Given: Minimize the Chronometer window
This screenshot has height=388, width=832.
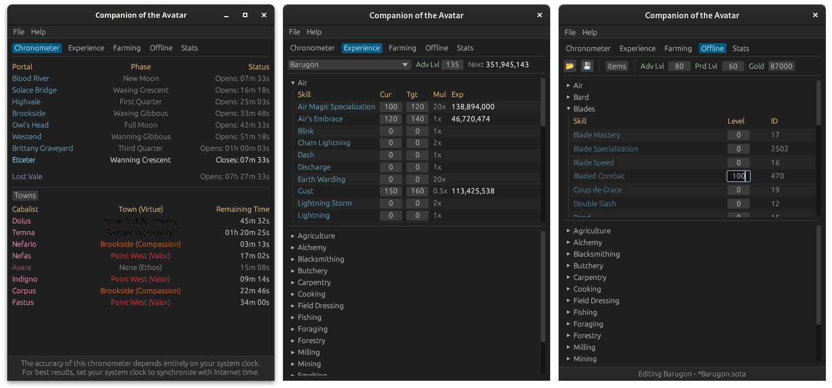Looking at the screenshot, I should pos(227,16).
